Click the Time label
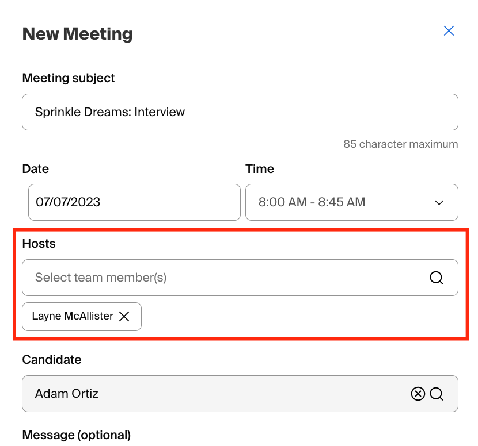The height and width of the screenshot is (446, 478). (x=259, y=169)
